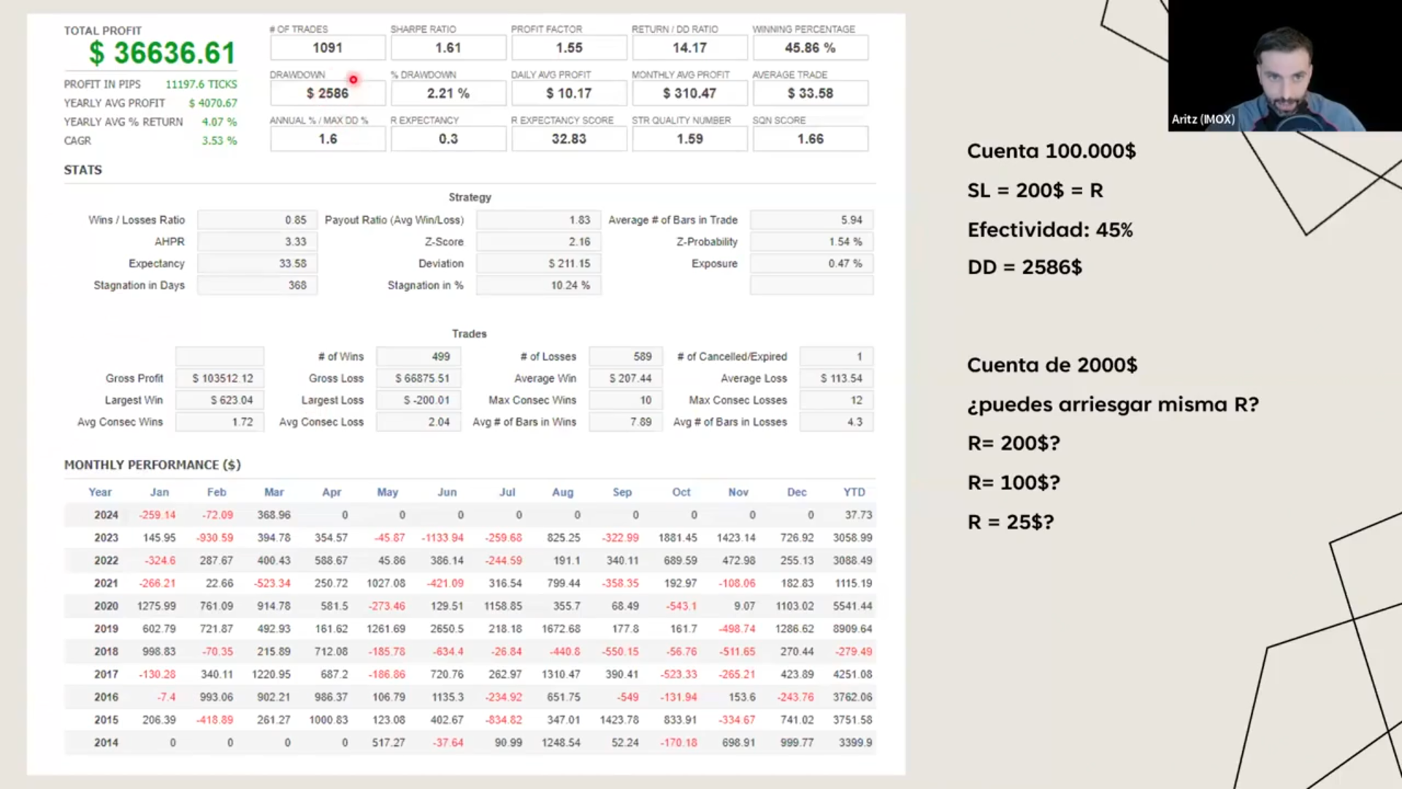The image size is (1402, 789).
Task: Select the Yearly Avg Profit value $ 4070.67
Action: click(x=212, y=103)
